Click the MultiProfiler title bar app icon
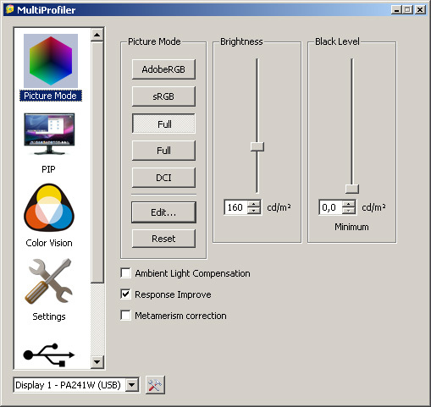Viewport: 431px width, 407px height. (x=10, y=9)
